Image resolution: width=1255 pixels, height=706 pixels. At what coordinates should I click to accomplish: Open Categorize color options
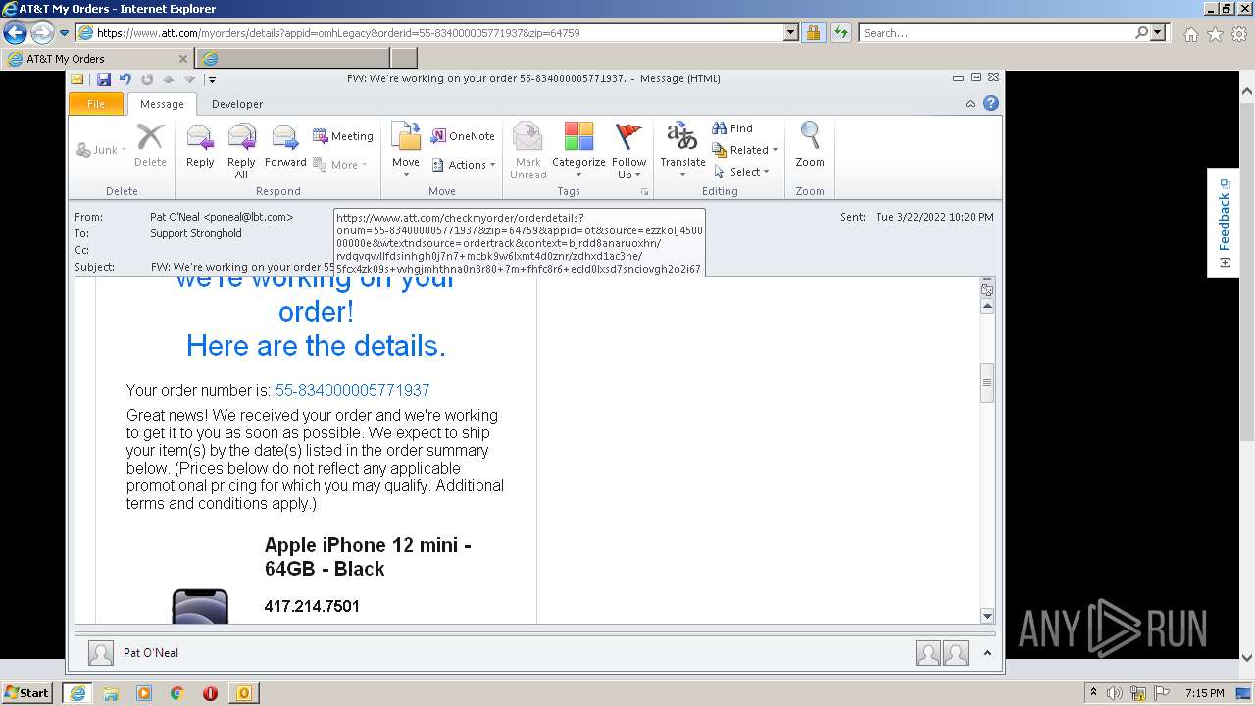pyautogui.click(x=578, y=151)
